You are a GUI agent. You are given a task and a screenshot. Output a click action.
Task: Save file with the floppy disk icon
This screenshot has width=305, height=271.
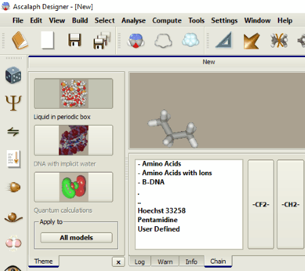point(75,40)
